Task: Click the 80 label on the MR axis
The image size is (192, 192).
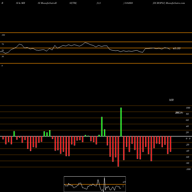Action: click(187, 114)
